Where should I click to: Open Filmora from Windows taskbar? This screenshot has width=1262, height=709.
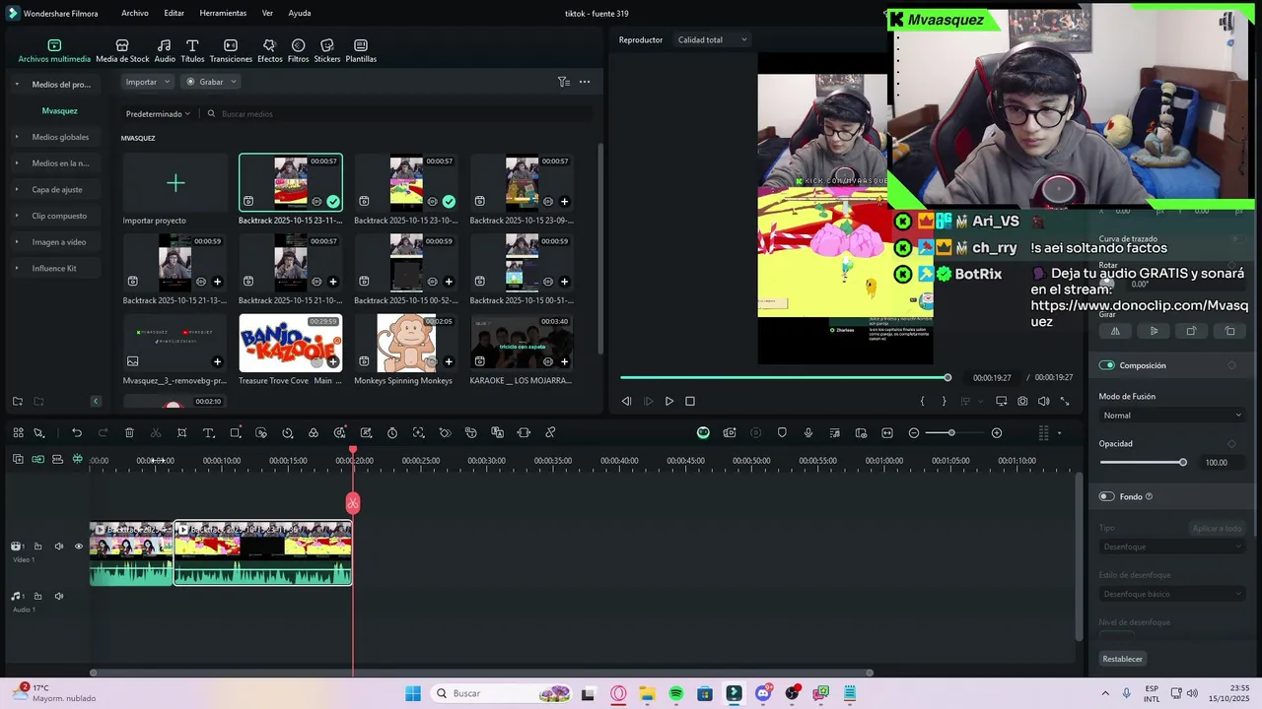click(x=735, y=693)
